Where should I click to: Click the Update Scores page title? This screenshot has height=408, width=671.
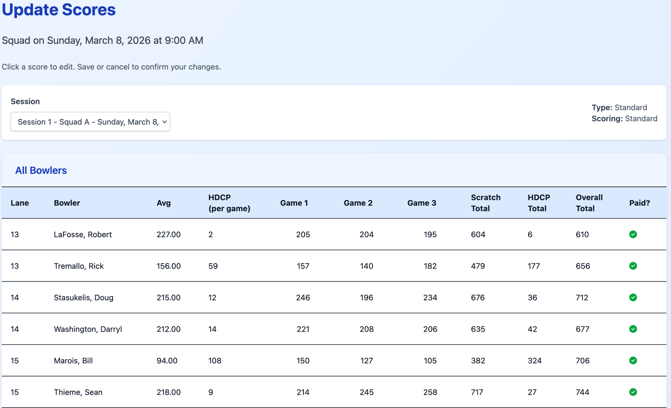click(x=59, y=10)
